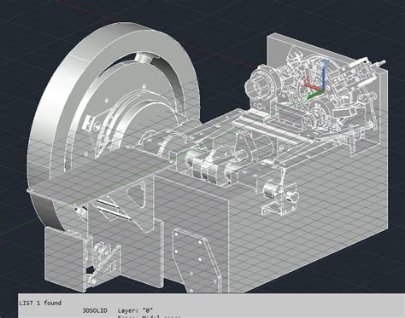This screenshot has width=405, height=318.
Task: Click the red X axis of the gizmo
Action: coord(314,87)
